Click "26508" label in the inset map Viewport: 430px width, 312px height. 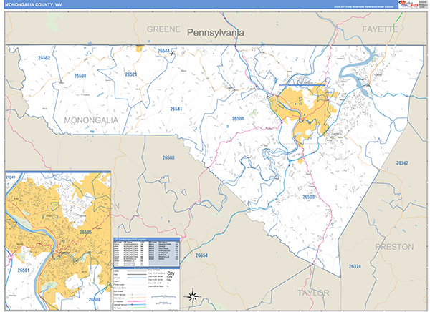(95, 299)
